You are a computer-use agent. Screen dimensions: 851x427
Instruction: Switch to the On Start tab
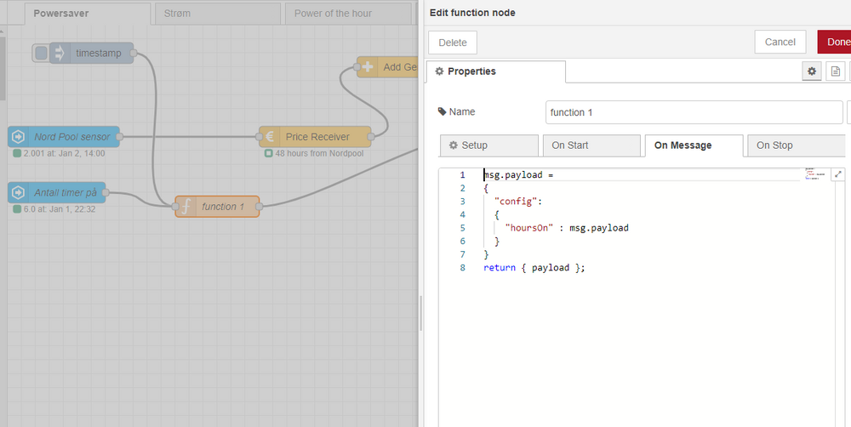[x=591, y=145]
